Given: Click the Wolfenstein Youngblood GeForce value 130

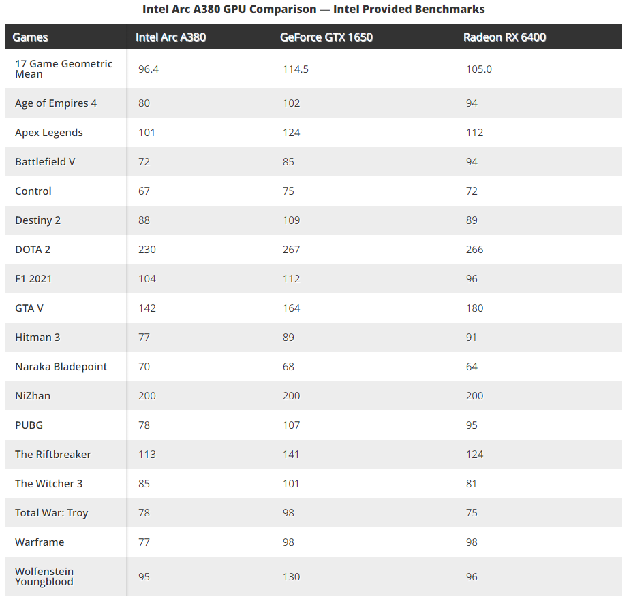Looking at the screenshot, I should (291, 577).
